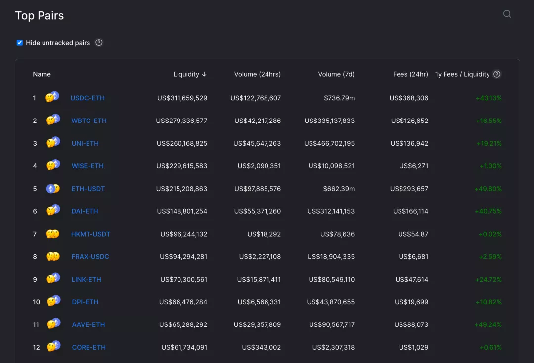The width and height of the screenshot is (534, 363).
Task: Sort by the Liquidity column header
Action: point(190,74)
